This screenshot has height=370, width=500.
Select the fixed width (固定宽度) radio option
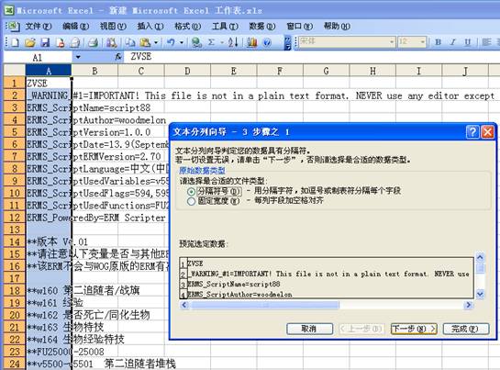coord(191,201)
